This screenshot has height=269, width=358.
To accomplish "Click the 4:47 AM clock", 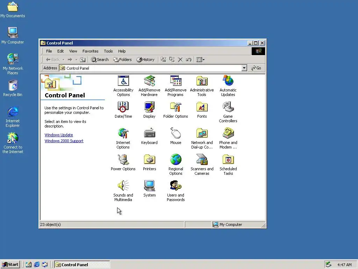I will click(x=344, y=265).
